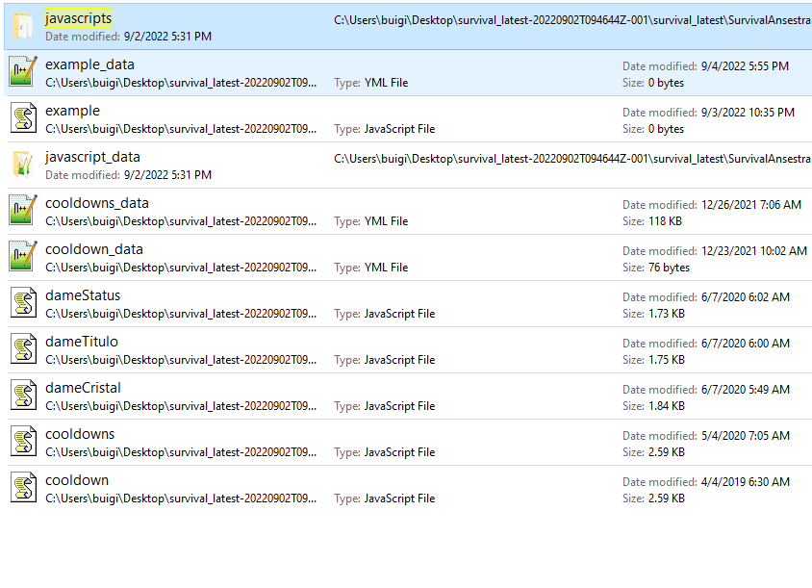
Task: Click the dameCristal script file icon
Action: 22,396
